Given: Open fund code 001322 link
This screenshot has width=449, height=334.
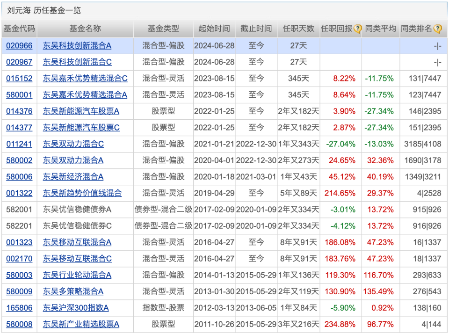Looking at the screenshot, I should tap(19, 193).
